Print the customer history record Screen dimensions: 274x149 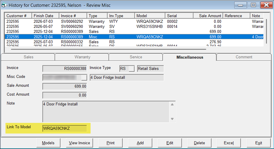[110, 143]
